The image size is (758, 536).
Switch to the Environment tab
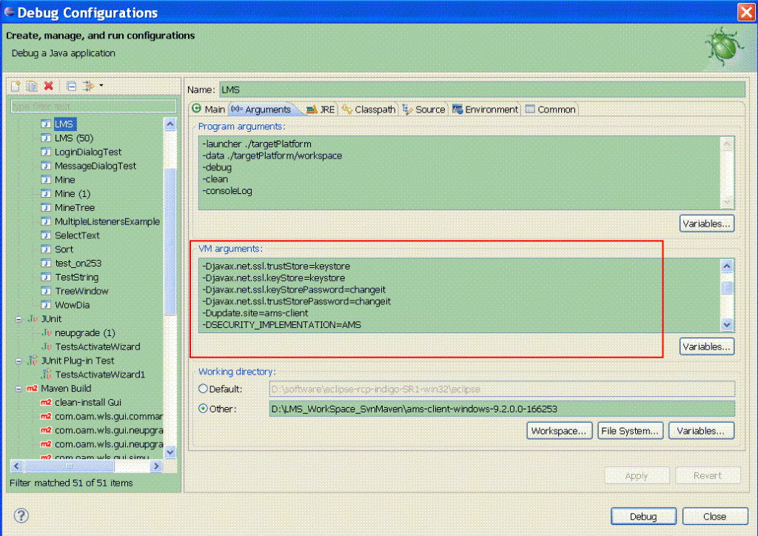click(485, 110)
